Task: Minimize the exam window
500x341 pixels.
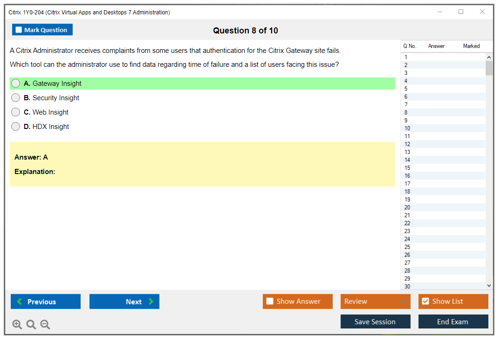Action: [x=440, y=12]
